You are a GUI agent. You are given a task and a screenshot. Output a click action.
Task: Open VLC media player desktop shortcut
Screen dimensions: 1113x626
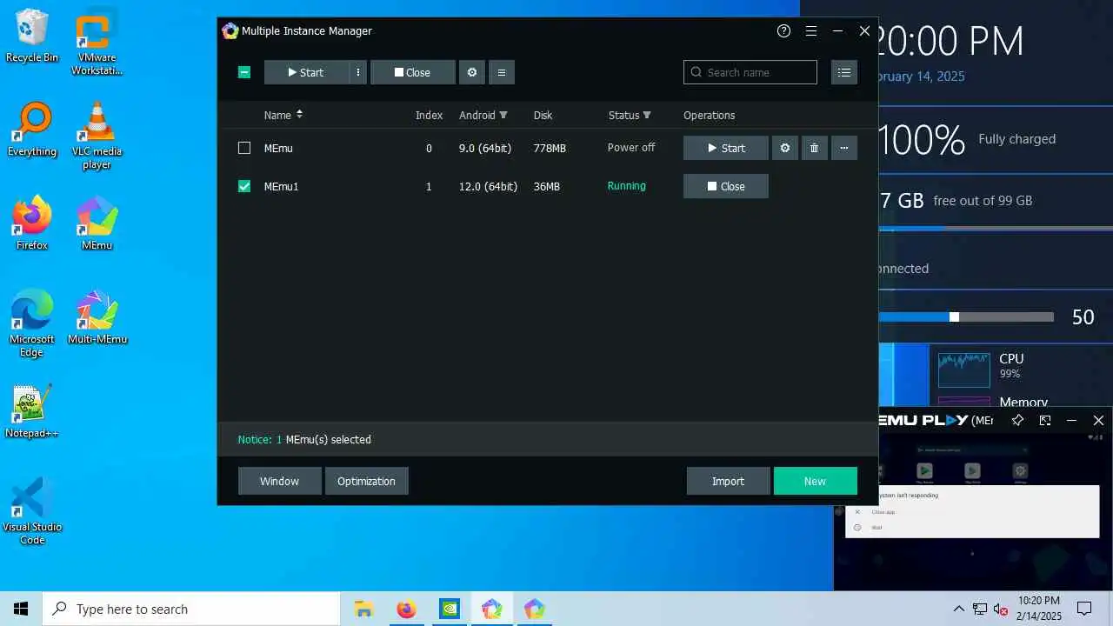(x=97, y=137)
